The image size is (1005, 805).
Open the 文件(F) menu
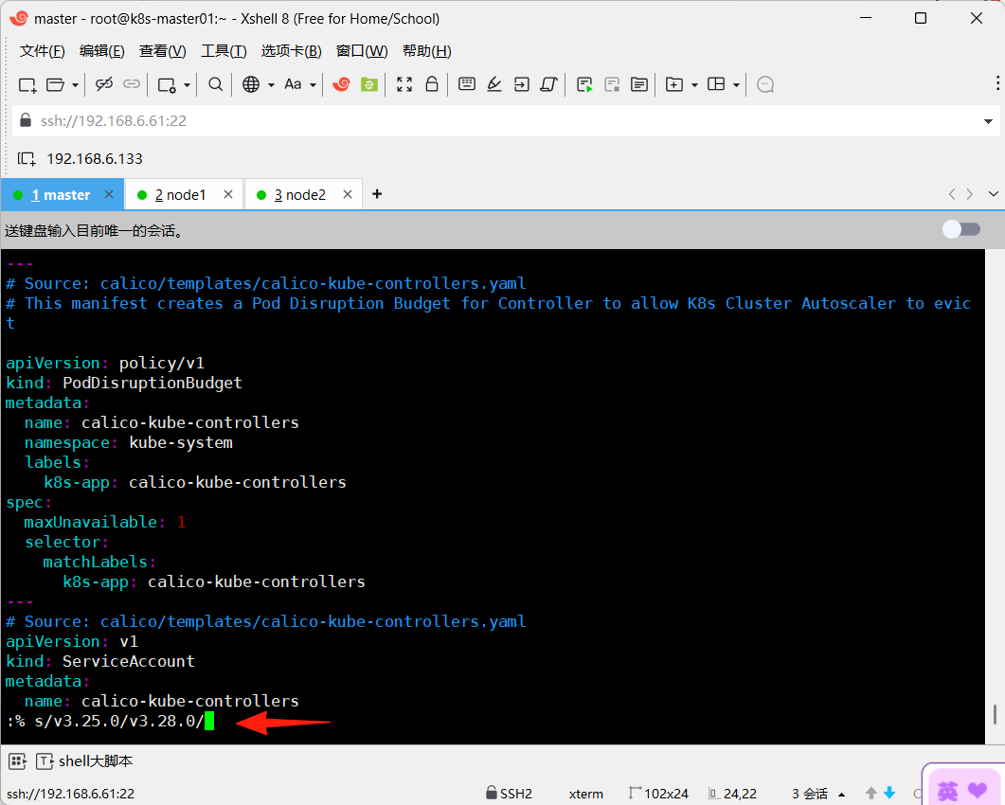pos(43,51)
